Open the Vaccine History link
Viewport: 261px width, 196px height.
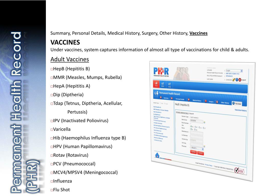point(241,110)
